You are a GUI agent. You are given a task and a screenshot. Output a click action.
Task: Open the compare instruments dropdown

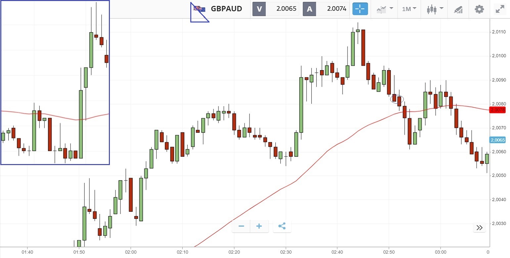pyautogui.click(x=385, y=9)
